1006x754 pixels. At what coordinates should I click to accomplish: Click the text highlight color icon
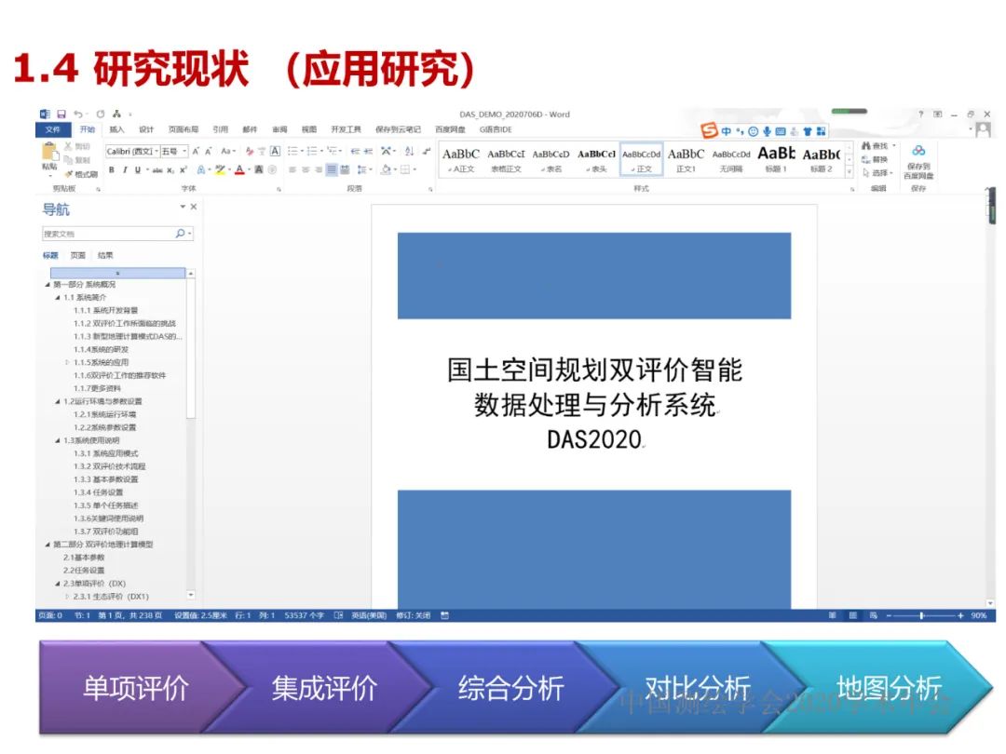tap(221, 169)
